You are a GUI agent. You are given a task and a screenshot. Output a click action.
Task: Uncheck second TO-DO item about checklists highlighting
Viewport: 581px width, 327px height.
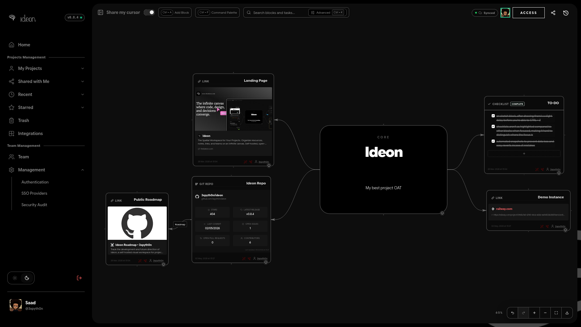pyautogui.click(x=493, y=126)
